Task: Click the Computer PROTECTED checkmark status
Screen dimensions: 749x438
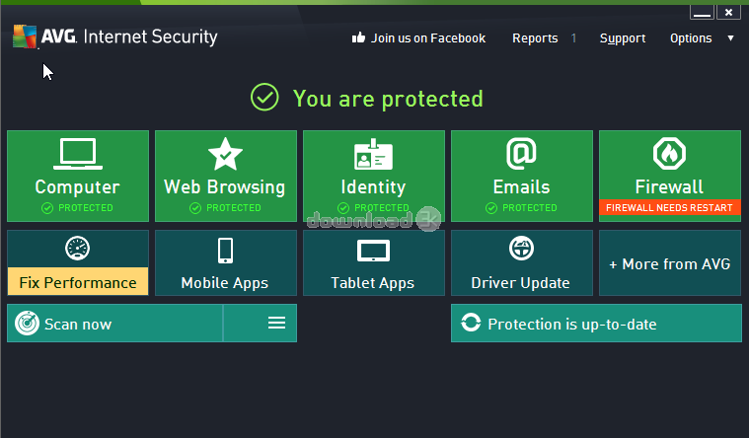Action: (77, 208)
